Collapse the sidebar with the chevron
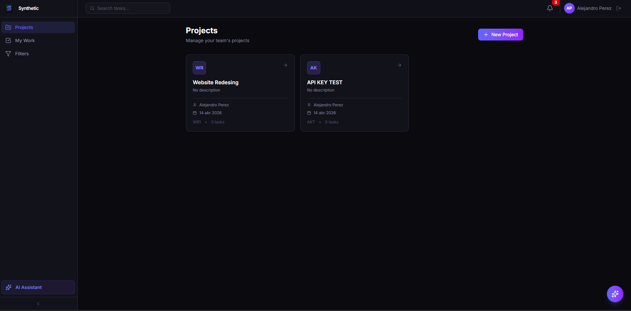 click(38, 303)
